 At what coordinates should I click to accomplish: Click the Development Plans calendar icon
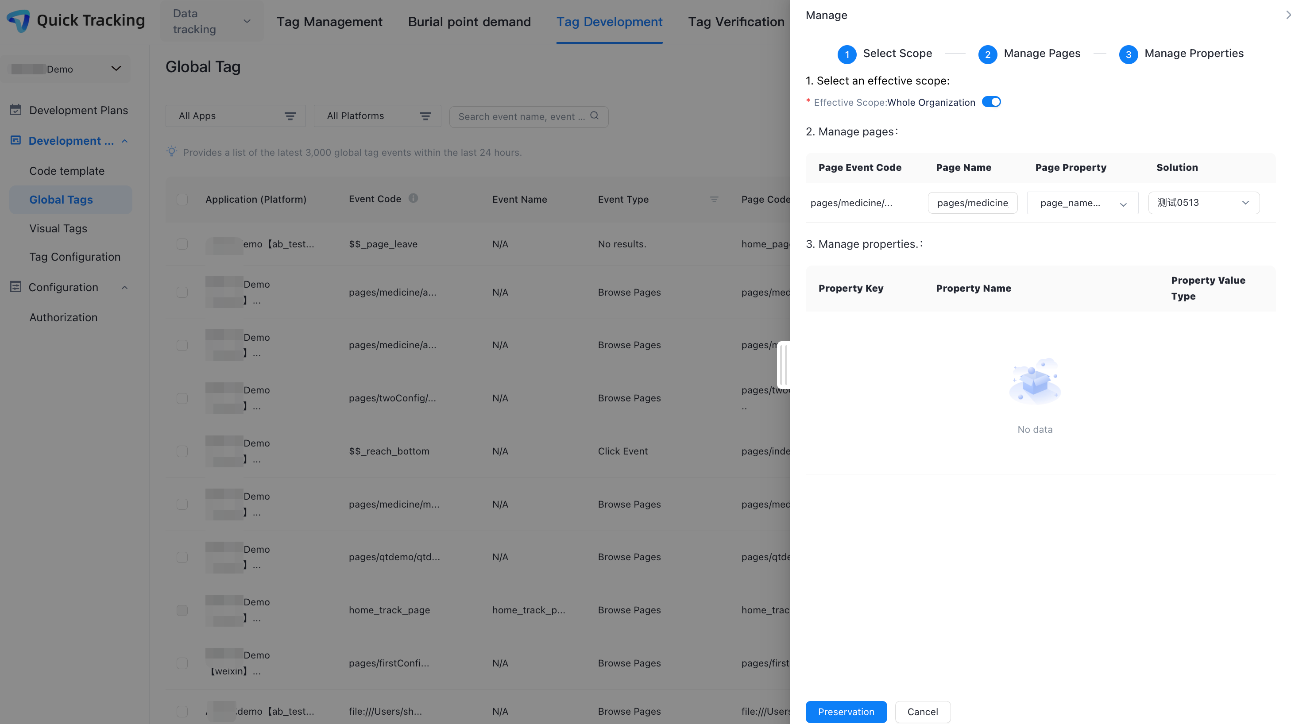point(15,110)
